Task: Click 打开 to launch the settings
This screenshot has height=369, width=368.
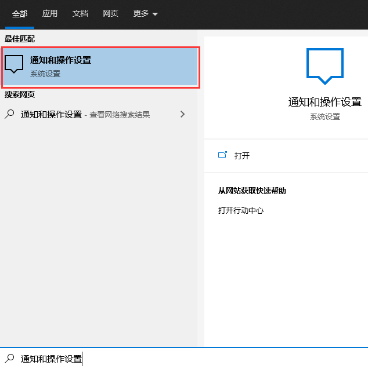Action: [242, 156]
